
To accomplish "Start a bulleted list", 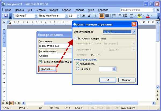I will 119,16.
